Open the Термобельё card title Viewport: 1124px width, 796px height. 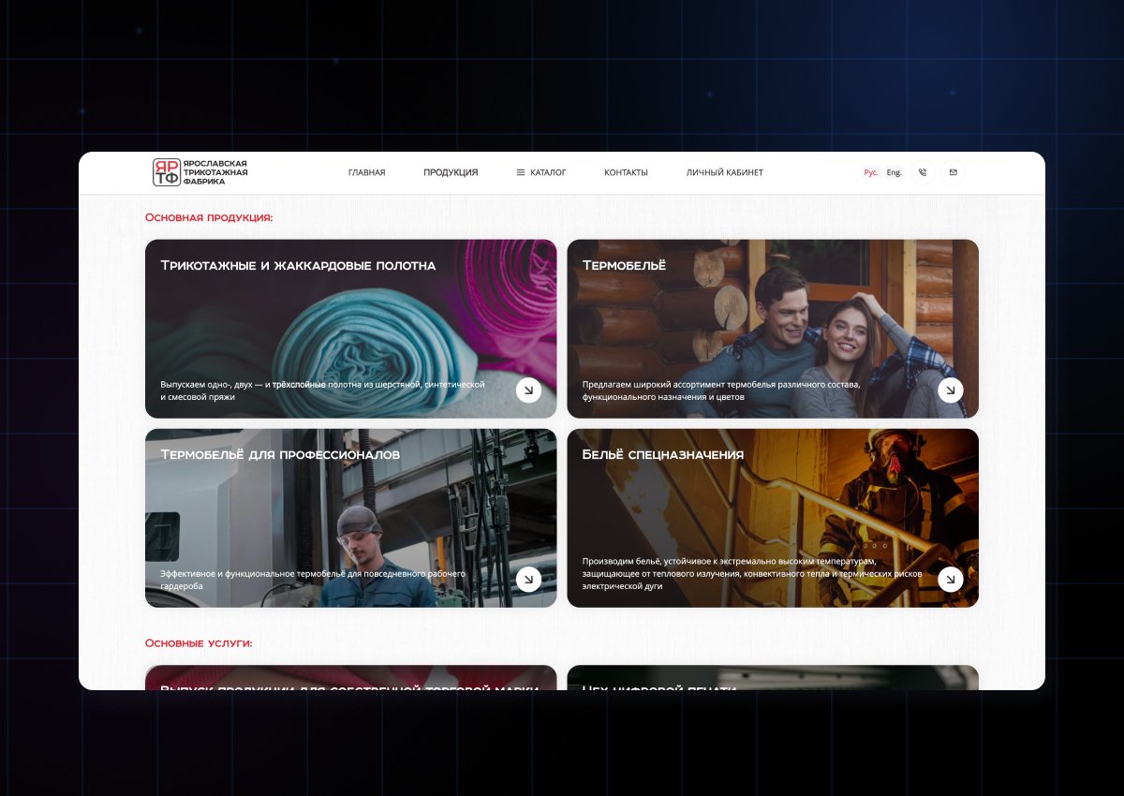point(624,265)
